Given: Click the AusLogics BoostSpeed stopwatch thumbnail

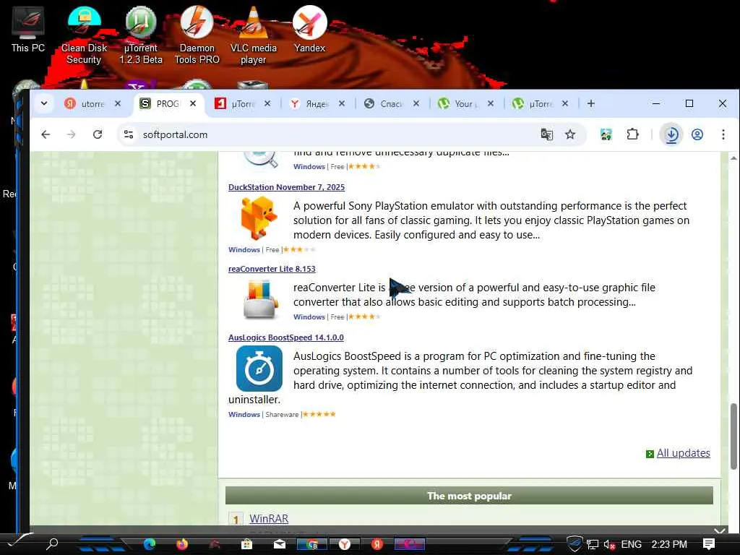Looking at the screenshot, I should (x=259, y=369).
